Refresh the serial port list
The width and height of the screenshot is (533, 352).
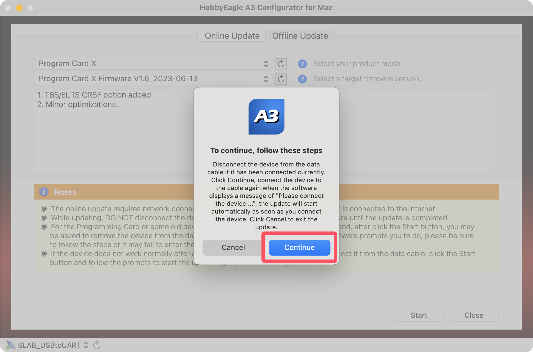97,345
